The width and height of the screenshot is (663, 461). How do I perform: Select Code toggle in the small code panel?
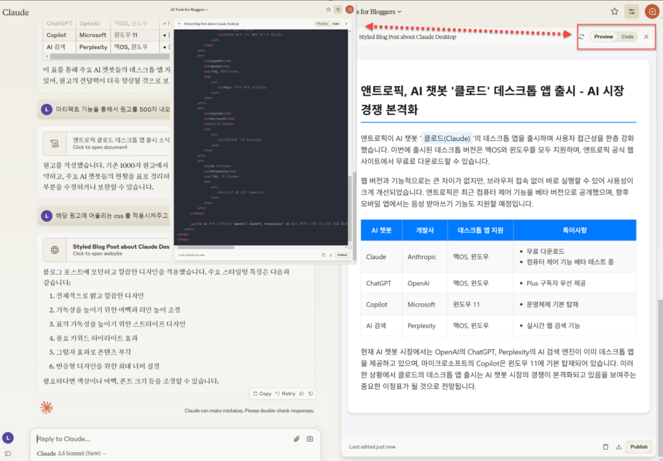[336, 24]
